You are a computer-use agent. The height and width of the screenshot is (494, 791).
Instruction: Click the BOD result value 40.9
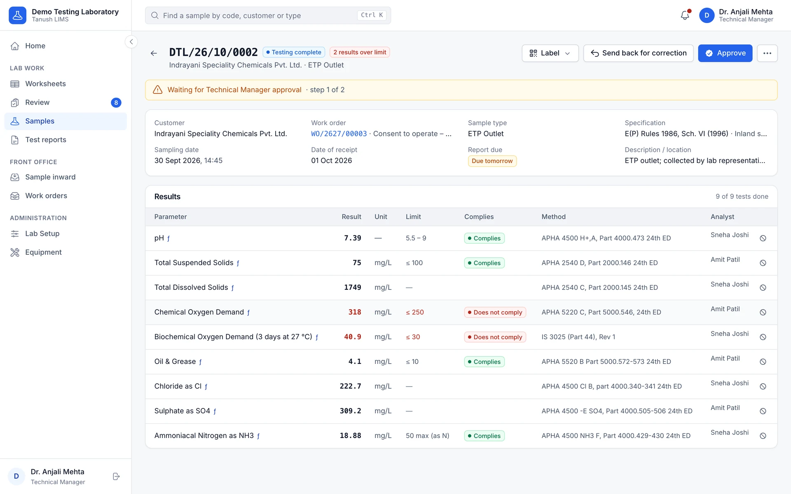coord(353,337)
